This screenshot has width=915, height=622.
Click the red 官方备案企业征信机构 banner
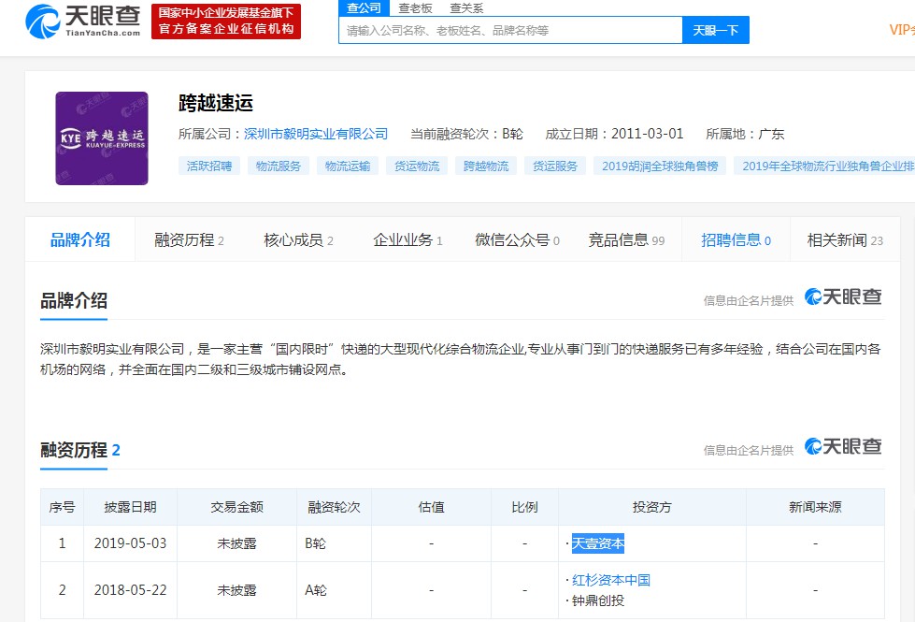[226, 21]
